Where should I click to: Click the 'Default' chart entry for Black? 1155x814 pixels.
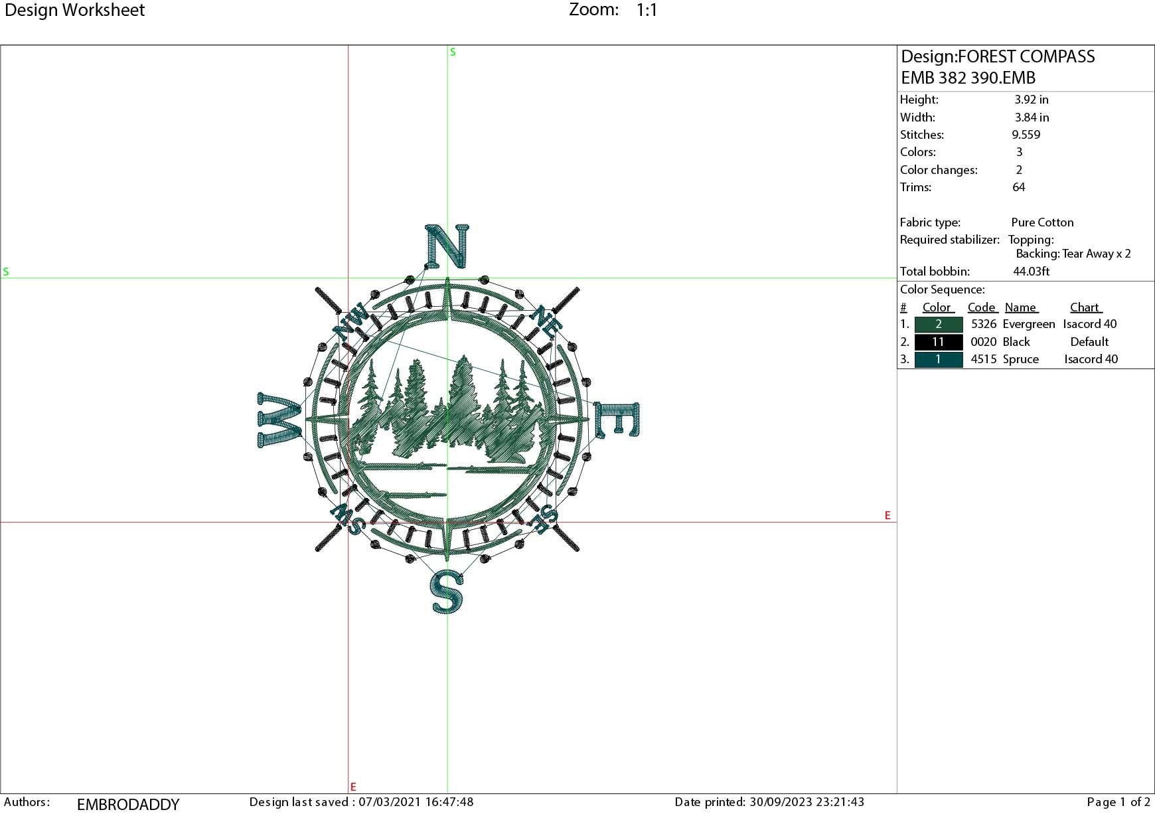tap(1089, 342)
